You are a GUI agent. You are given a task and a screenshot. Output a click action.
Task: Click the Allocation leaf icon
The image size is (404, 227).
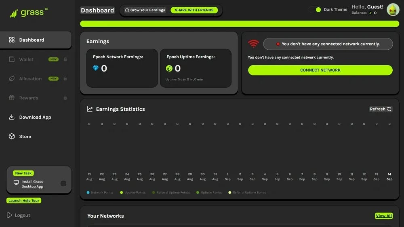pos(12,79)
